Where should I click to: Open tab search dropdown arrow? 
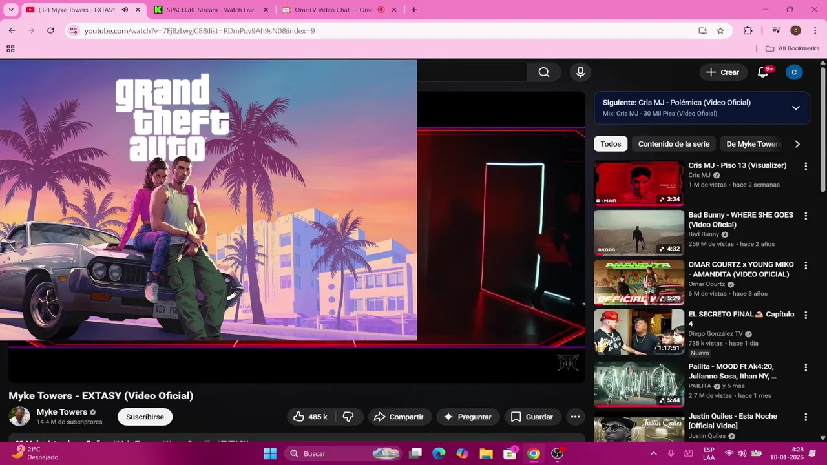tap(11, 10)
